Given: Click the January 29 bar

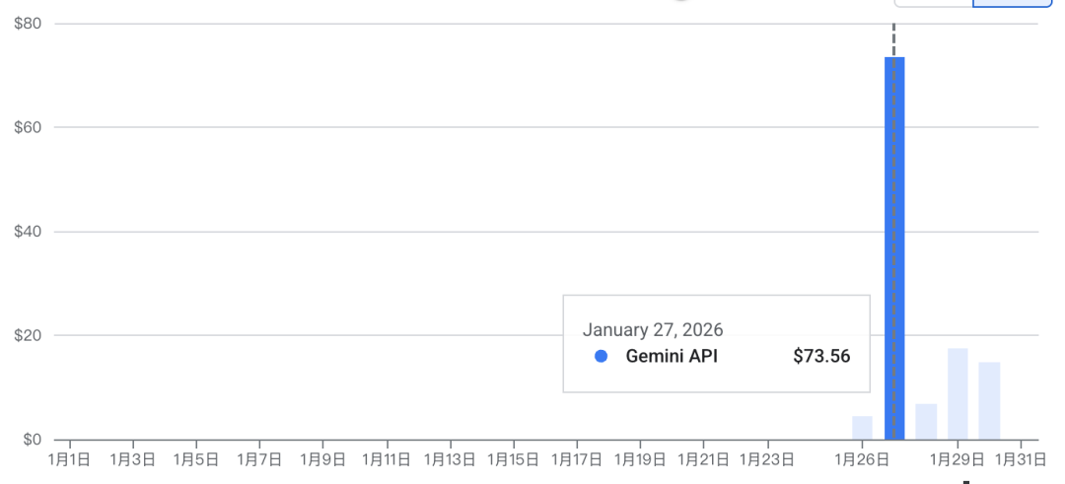Looking at the screenshot, I should coord(958,394).
